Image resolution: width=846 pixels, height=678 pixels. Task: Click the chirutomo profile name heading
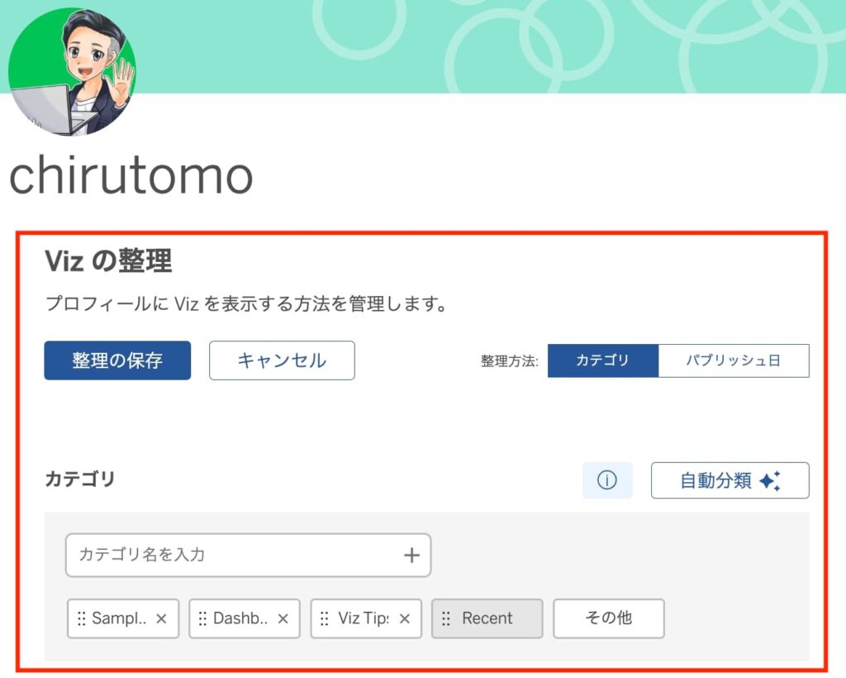(x=131, y=175)
